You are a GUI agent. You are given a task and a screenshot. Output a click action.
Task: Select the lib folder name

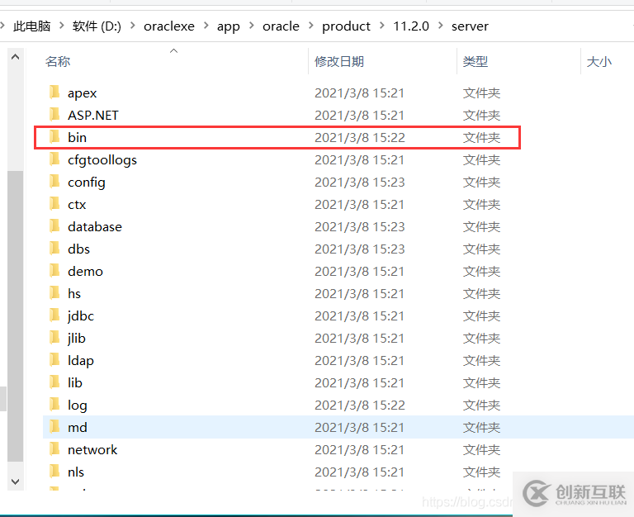pyautogui.click(x=75, y=382)
